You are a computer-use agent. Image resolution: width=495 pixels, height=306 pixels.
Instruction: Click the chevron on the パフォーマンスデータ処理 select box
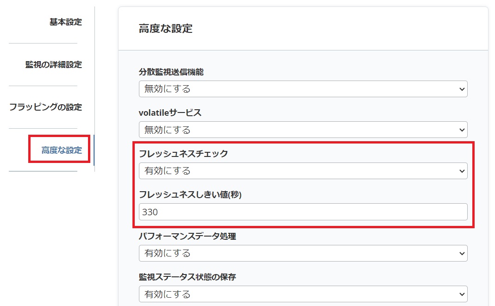click(x=461, y=253)
